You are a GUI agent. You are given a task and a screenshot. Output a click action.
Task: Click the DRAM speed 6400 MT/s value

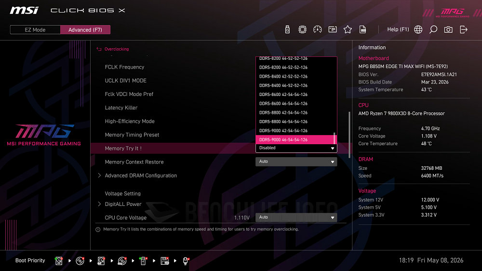click(432, 176)
